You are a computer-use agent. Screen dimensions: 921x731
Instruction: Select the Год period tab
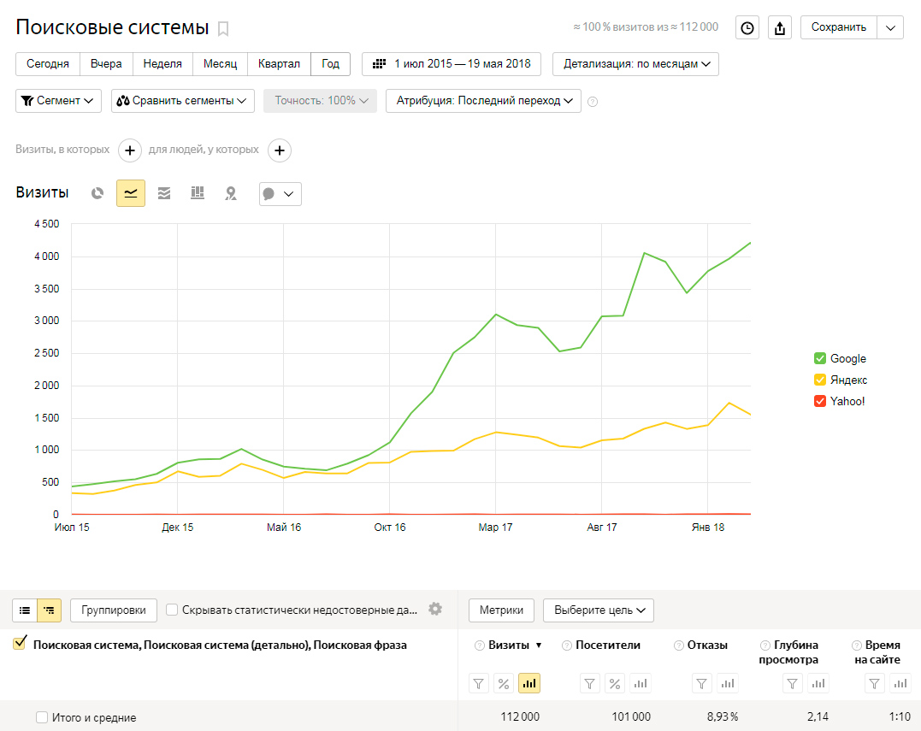coord(330,64)
